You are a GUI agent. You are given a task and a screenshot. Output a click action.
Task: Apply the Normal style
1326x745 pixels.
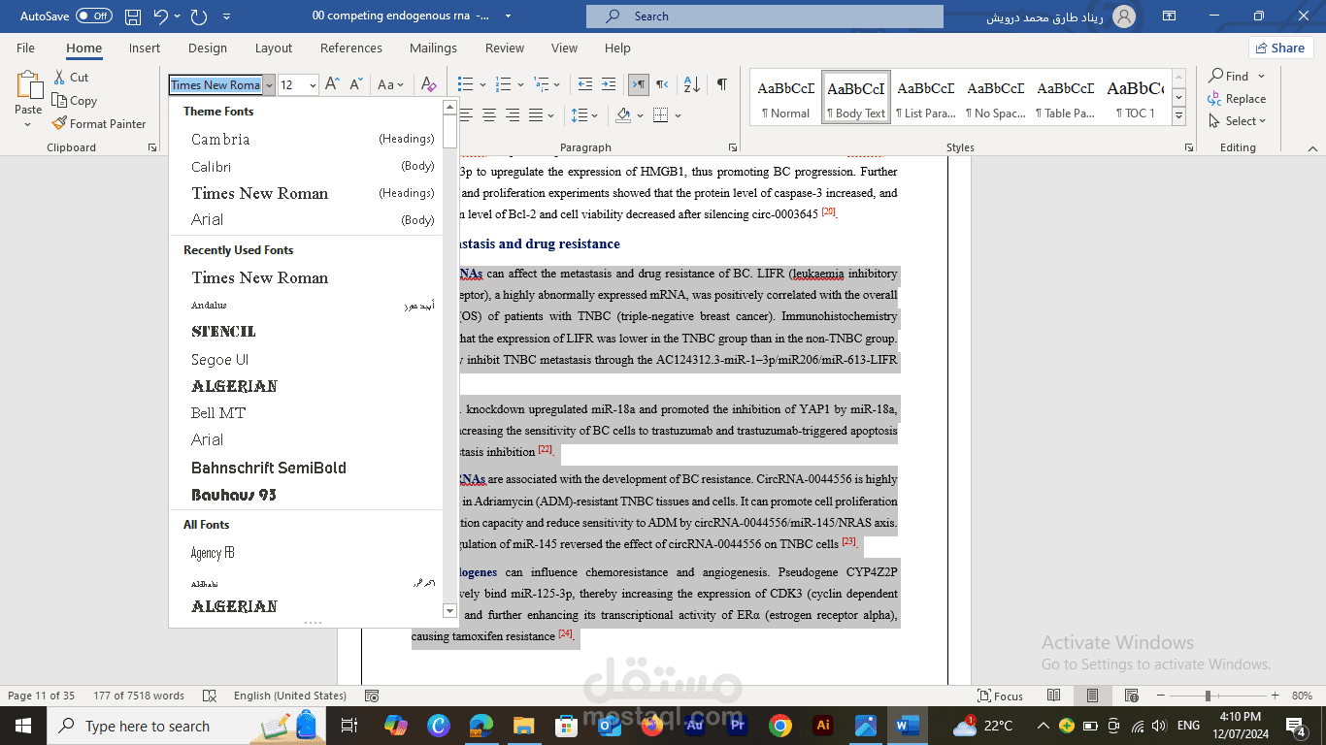click(x=786, y=98)
